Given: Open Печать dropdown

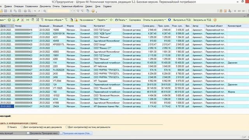Looking at the screenshot, I should pos(121,20).
